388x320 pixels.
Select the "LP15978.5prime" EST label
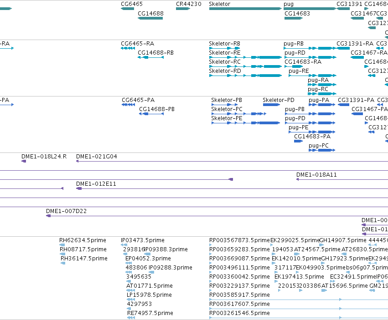pos(149,295)
